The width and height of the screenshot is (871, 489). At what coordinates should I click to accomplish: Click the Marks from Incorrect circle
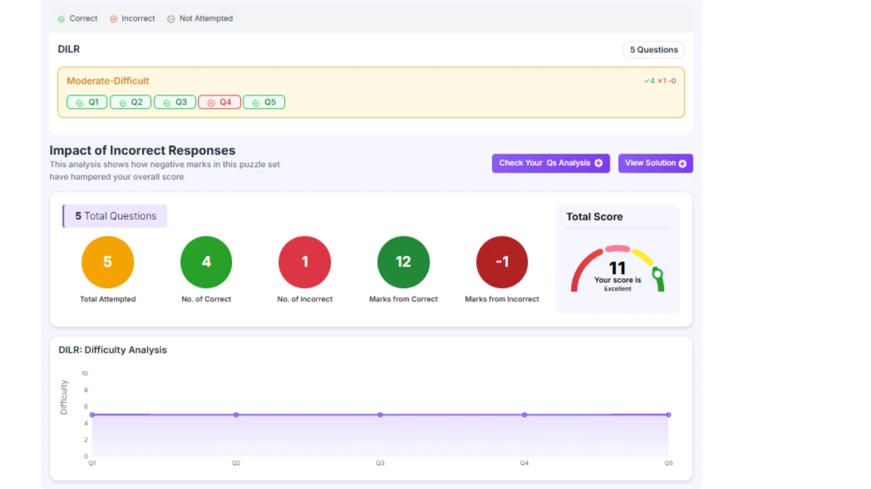[x=502, y=262]
